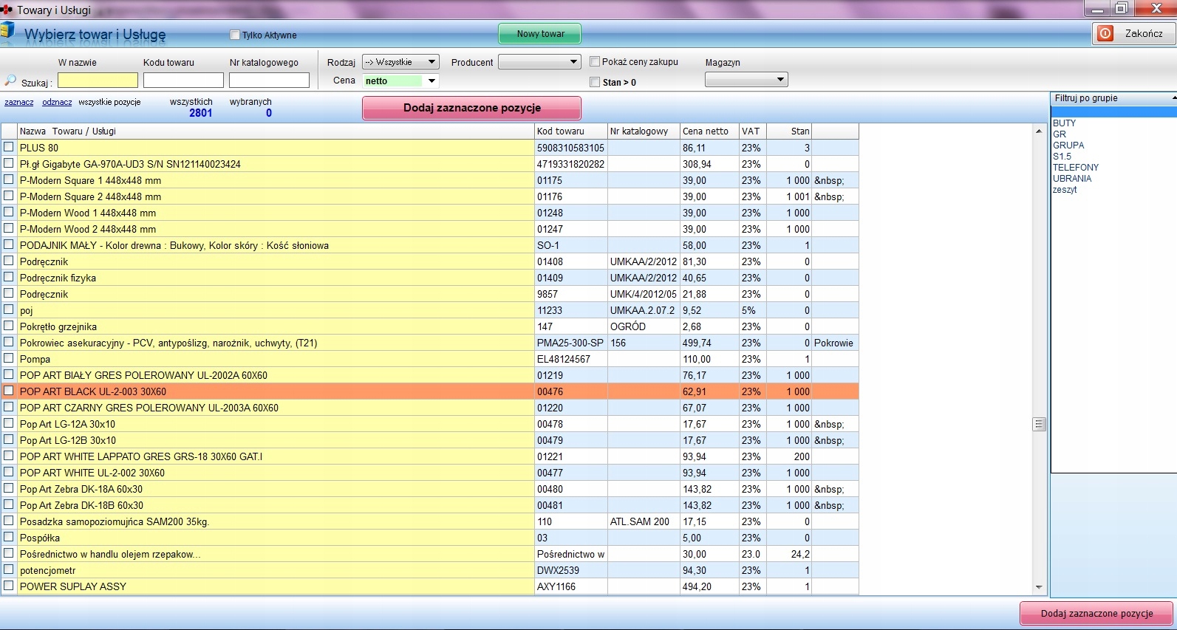The image size is (1177, 630).
Task: Select the UBRANIA group filter
Action: pos(1071,179)
